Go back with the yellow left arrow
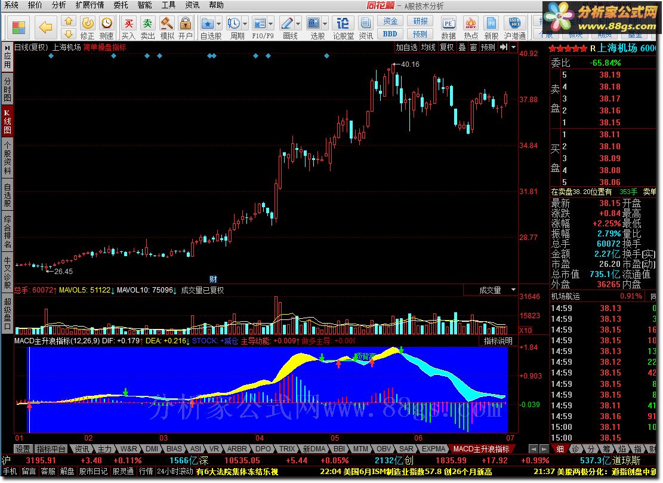The height and width of the screenshot is (483, 663). pos(45,27)
